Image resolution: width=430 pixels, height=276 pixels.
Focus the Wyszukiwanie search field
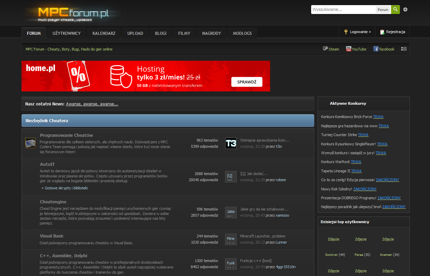click(x=343, y=10)
